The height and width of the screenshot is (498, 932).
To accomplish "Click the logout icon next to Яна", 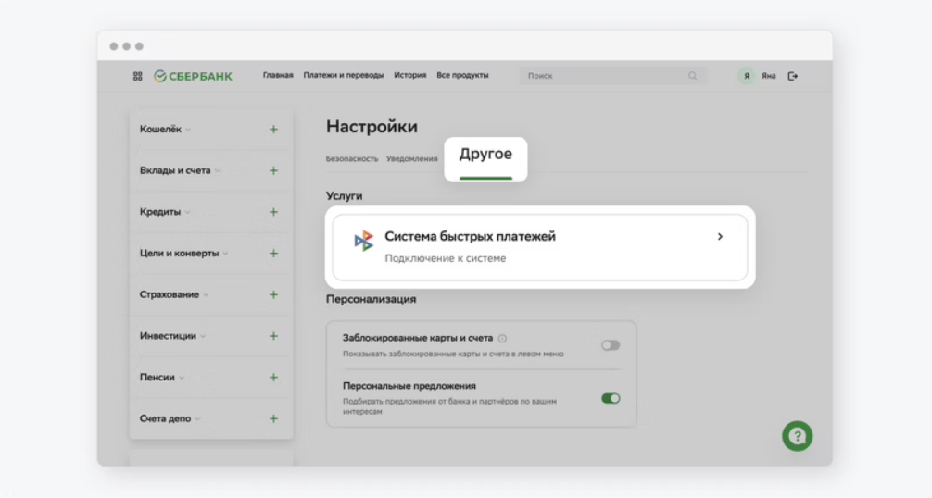I will click(x=793, y=76).
